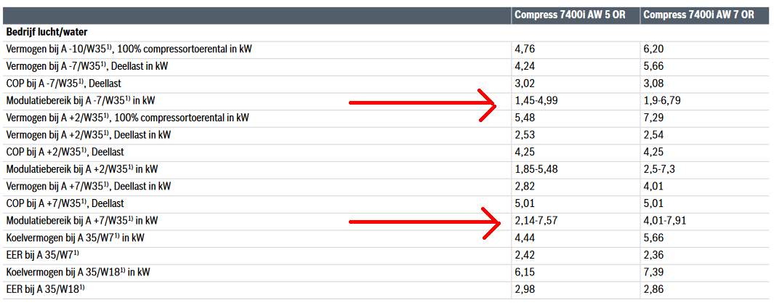Select the Koelvermogen value 7,39
Viewport: 774px width, 308px height.
point(654,272)
